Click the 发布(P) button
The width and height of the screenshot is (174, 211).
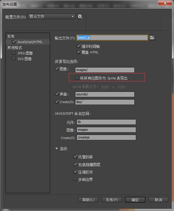pos(112,200)
